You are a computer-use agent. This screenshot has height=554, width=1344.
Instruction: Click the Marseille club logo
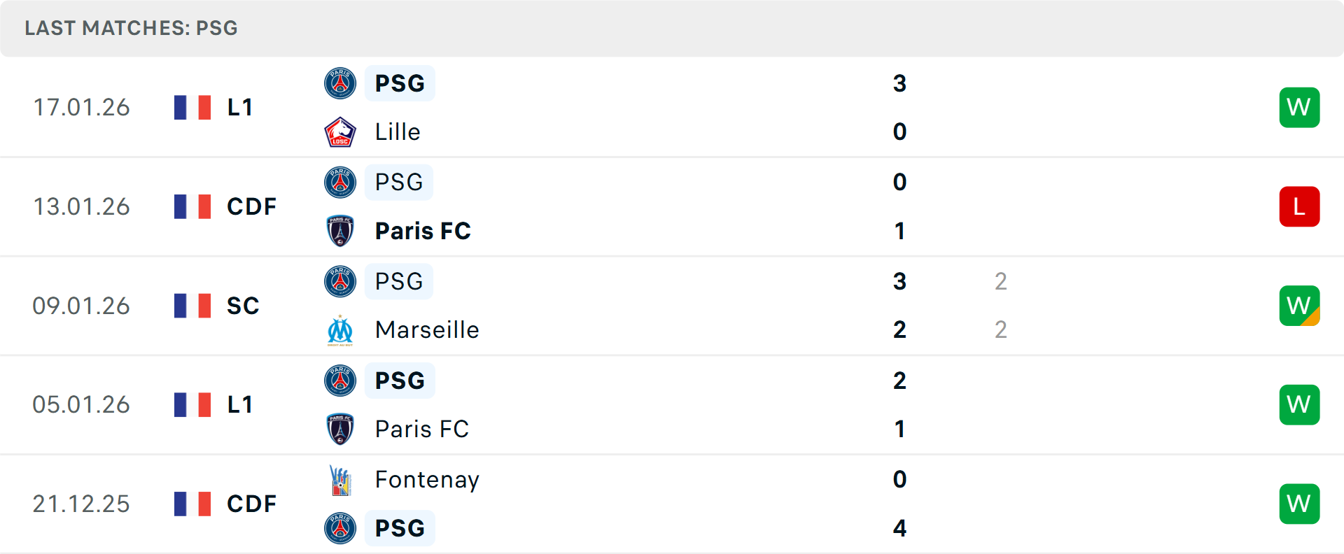click(340, 330)
